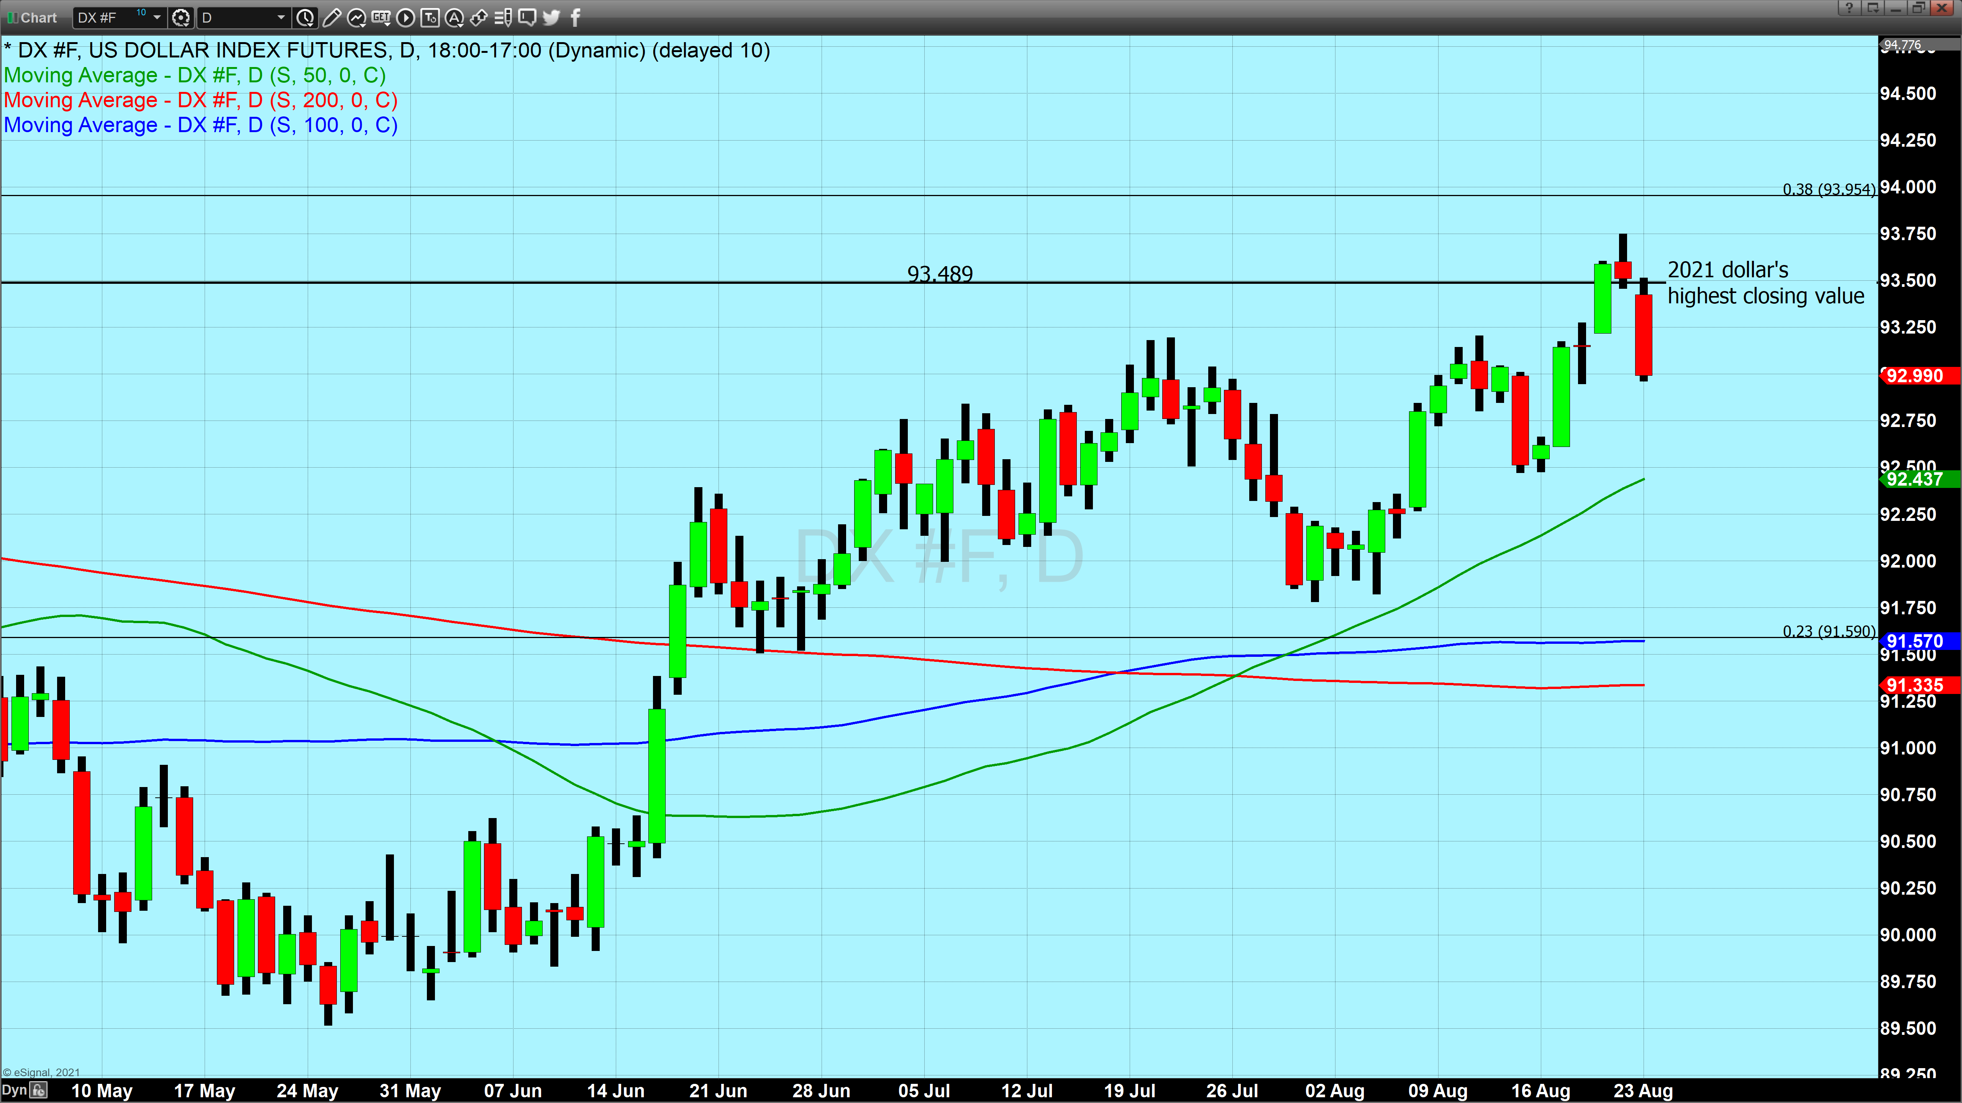This screenshot has width=1962, height=1103.
Task: Click the trade arrows icon
Action: pyautogui.click(x=479, y=17)
